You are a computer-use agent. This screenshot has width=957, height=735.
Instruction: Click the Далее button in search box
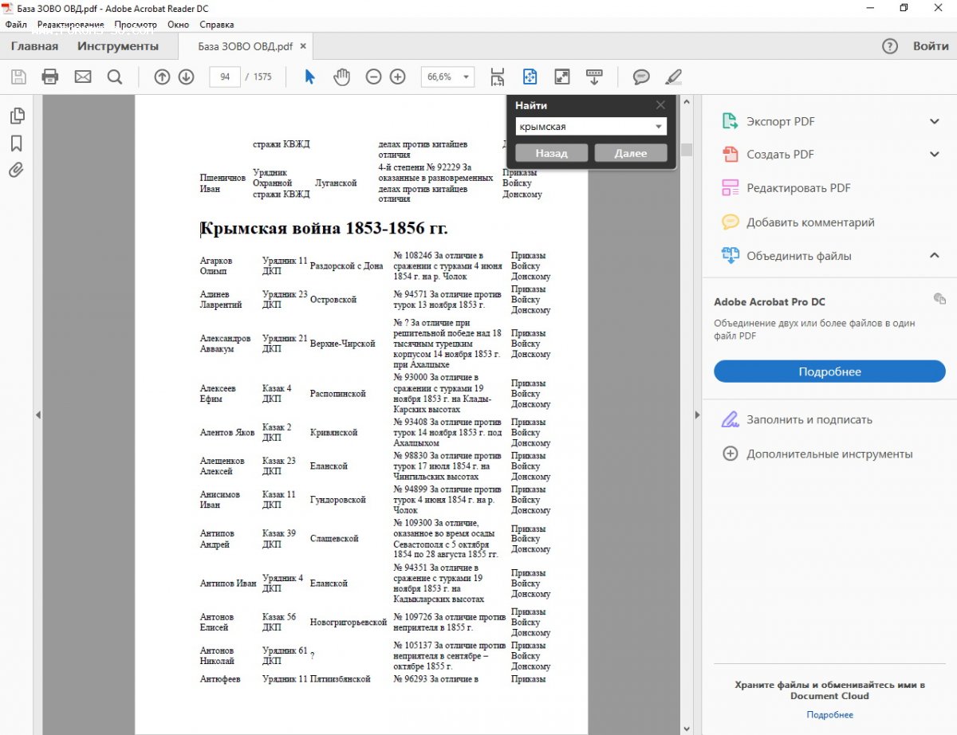(630, 153)
